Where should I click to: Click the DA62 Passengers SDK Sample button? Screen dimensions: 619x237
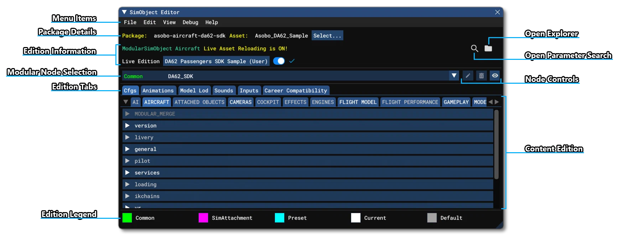point(216,61)
